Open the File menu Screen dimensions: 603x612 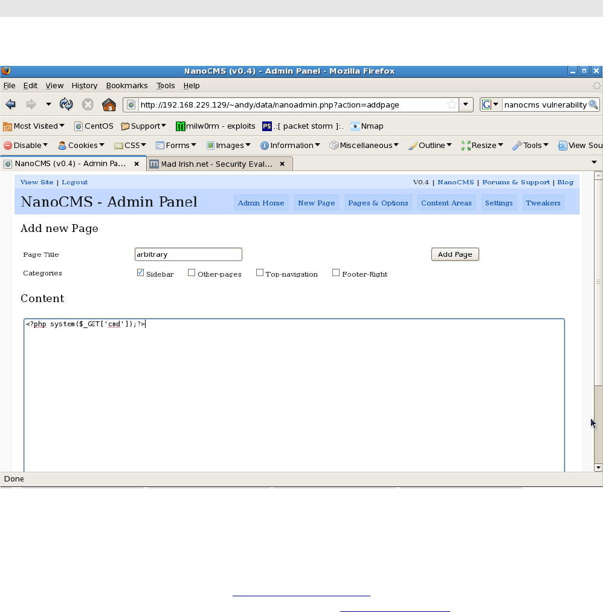click(10, 85)
